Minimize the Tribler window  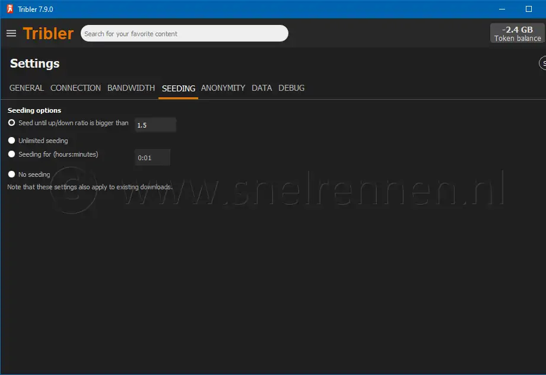501,9
